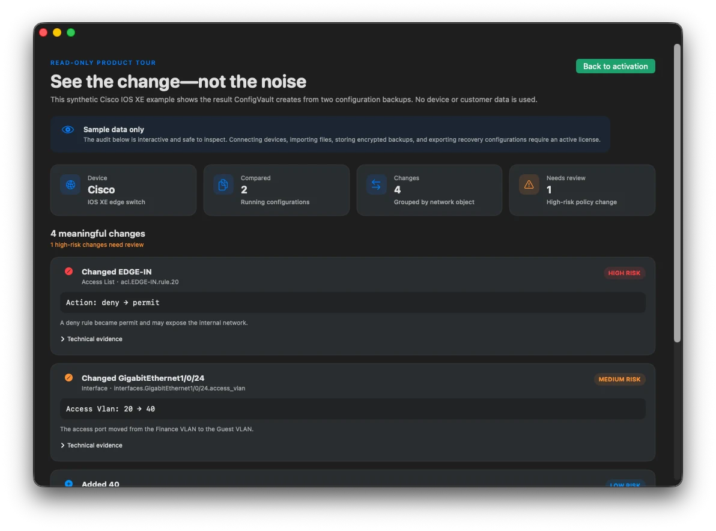Click the swap arrows icon on Changes card

[376, 184]
